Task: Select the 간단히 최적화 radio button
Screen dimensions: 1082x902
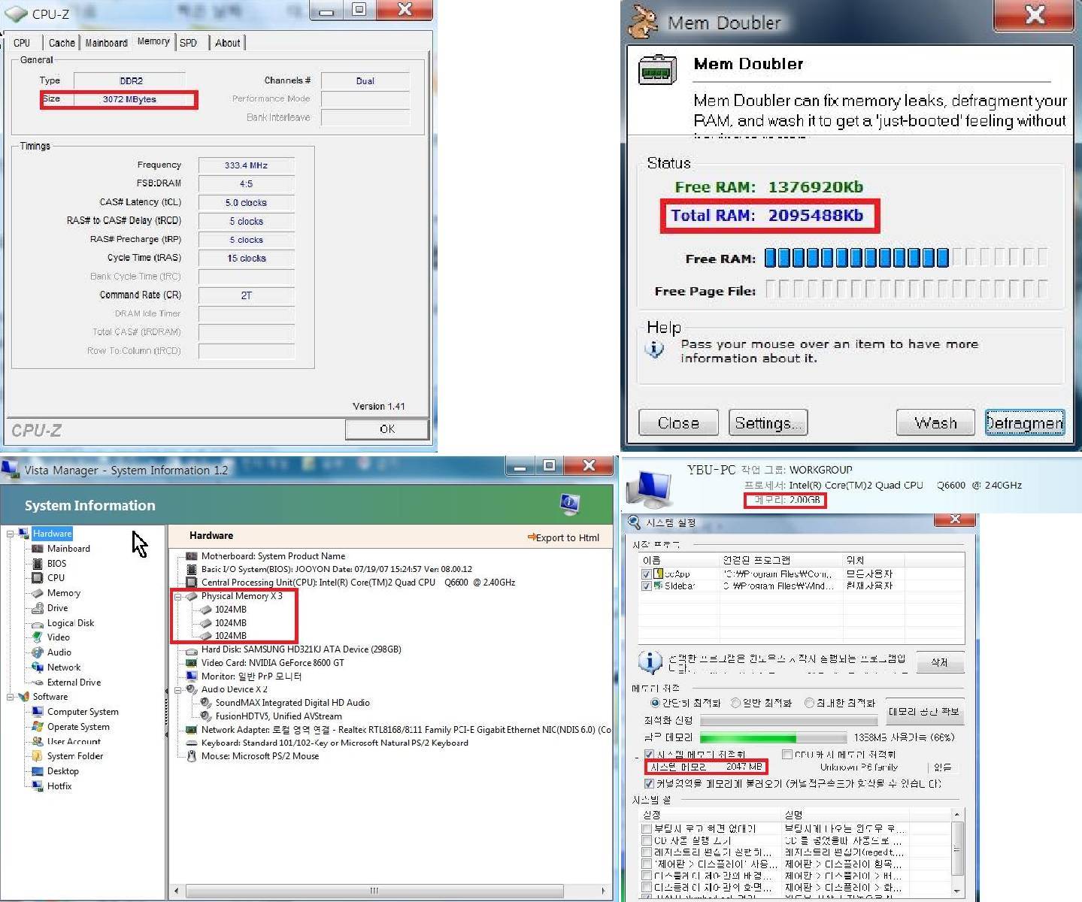Action: 655,703
